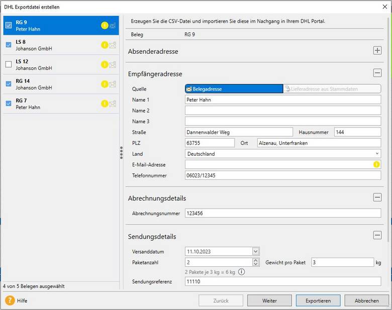Collapse the Abrechnungsdetails section
The width and height of the screenshot is (392, 310).
point(377,197)
